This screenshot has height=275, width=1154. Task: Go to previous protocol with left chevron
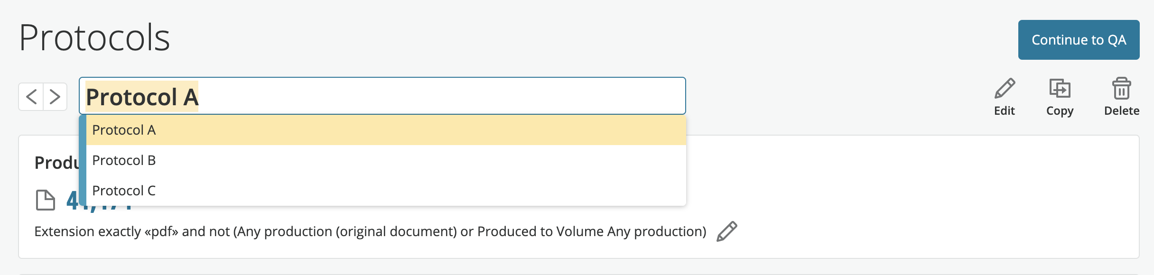point(31,97)
